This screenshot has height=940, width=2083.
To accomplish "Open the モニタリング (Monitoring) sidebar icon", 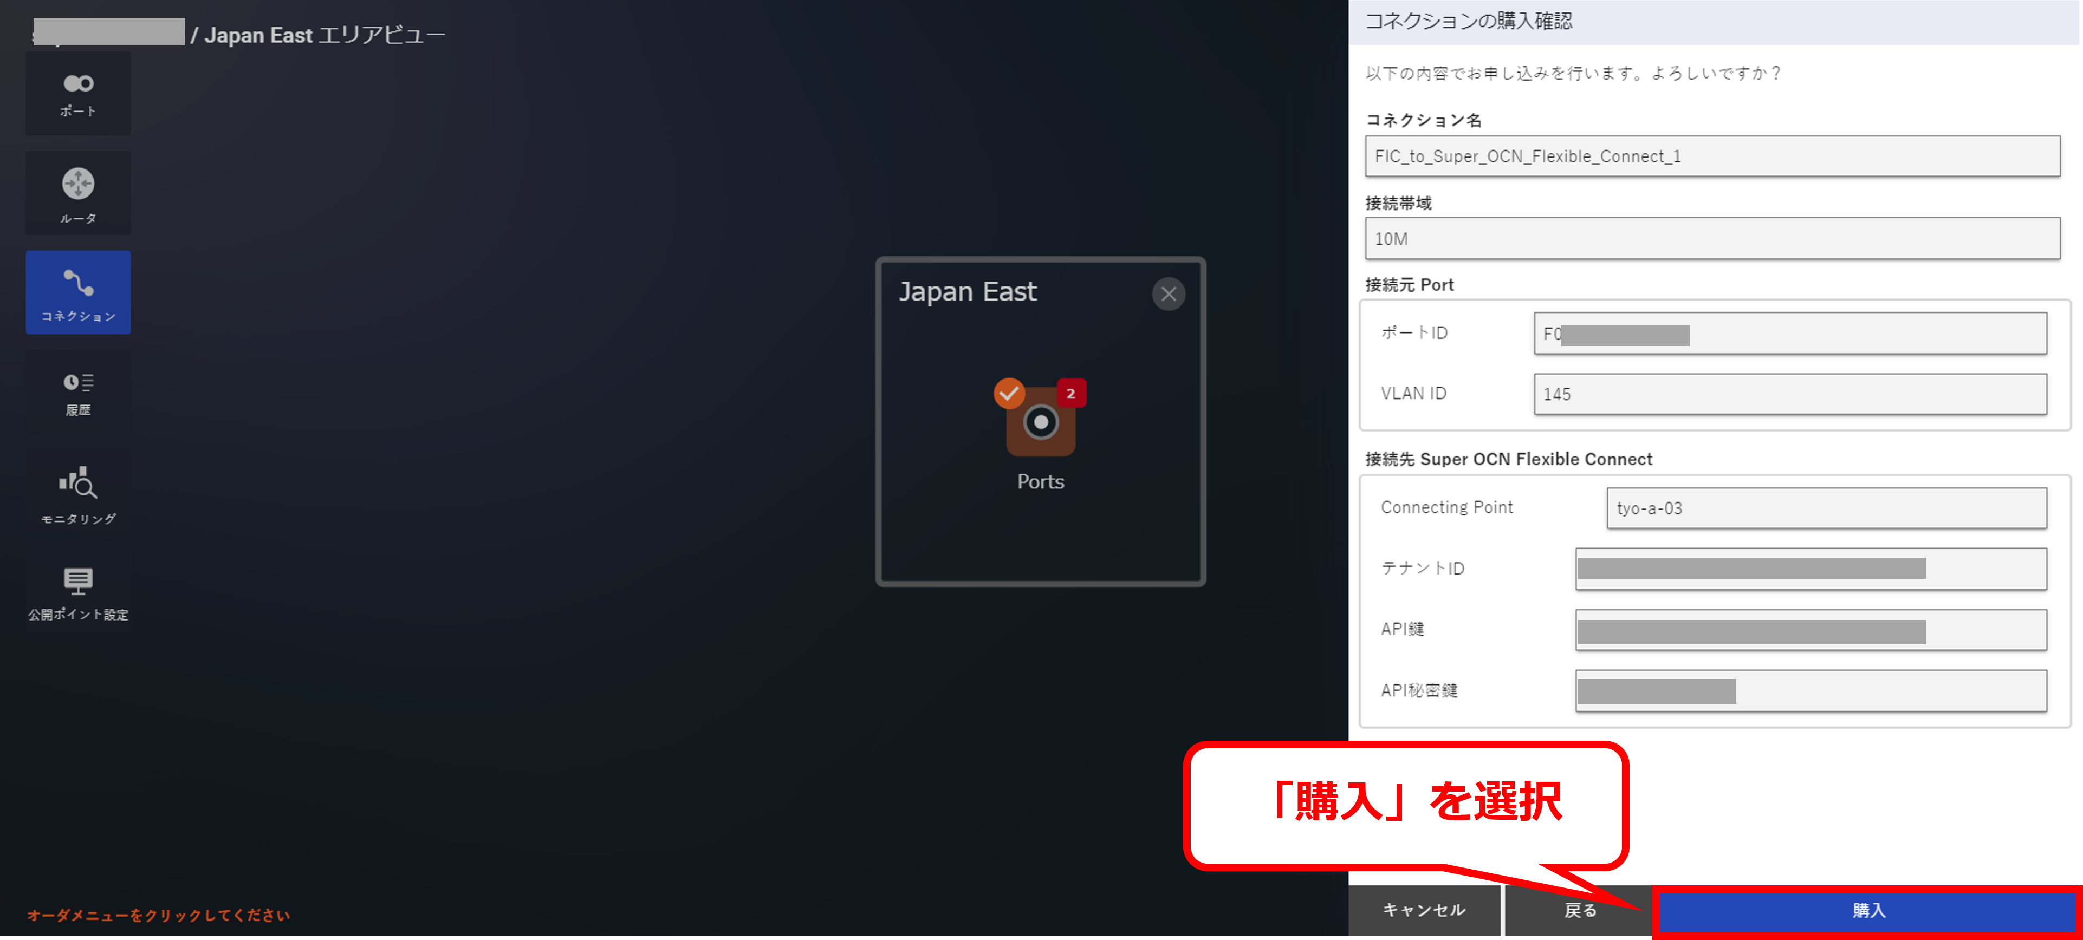I will (x=79, y=494).
